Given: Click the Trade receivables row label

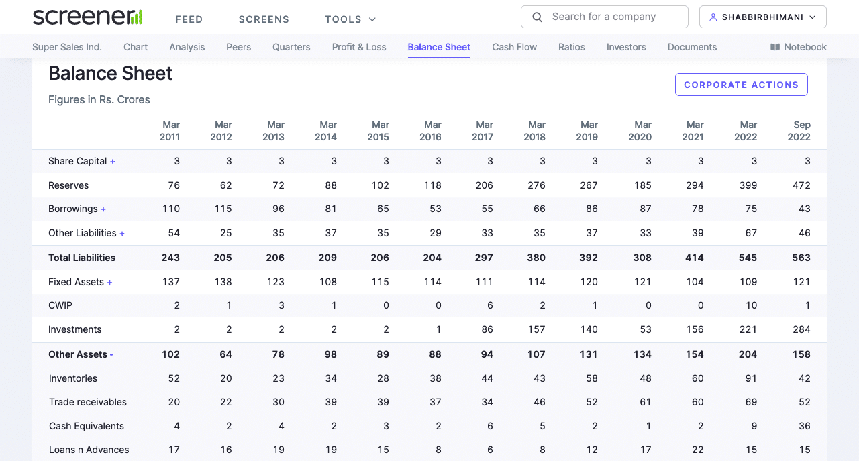Looking at the screenshot, I should (88, 402).
